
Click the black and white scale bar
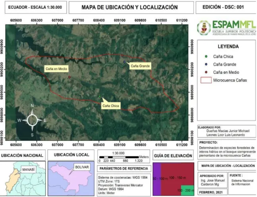[119, 157]
